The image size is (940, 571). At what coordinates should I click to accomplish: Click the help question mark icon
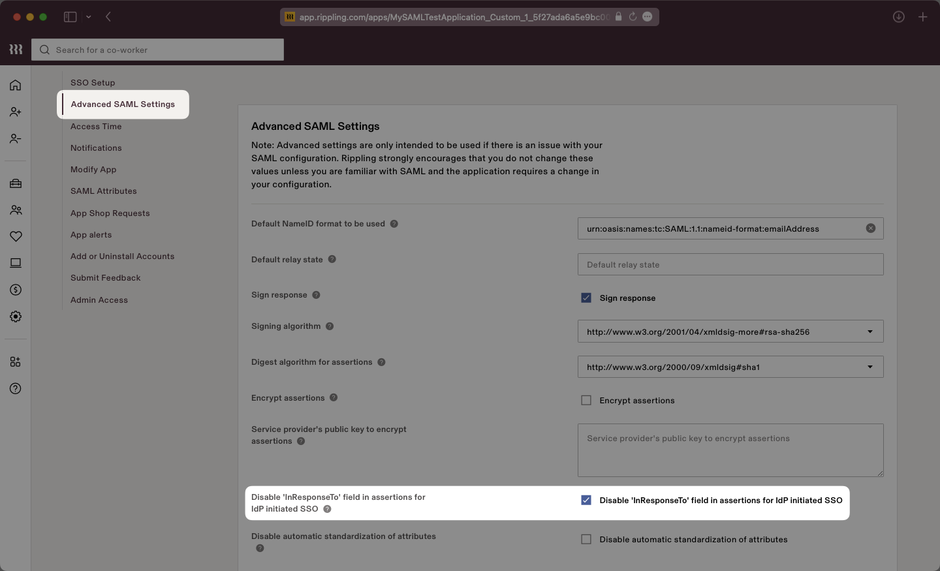pyautogui.click(x=15, y=388)
